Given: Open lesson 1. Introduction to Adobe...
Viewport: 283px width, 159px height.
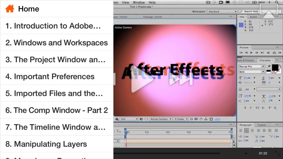Looking at the screenshot, I should coord(57,26).
